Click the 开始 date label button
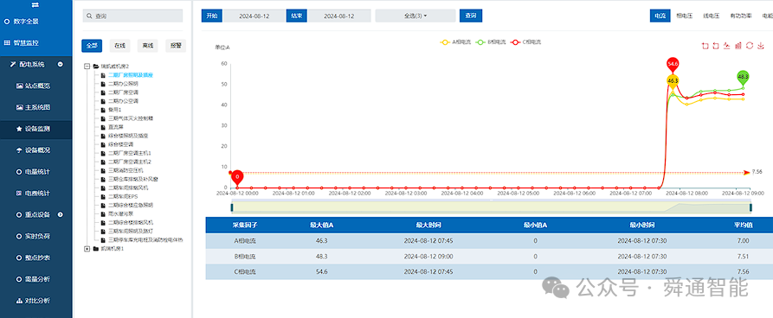773x318 pixels. (212, 16)
